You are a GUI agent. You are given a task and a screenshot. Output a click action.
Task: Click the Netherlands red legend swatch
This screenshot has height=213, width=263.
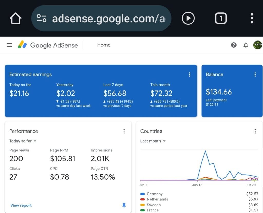coord(143,199)
